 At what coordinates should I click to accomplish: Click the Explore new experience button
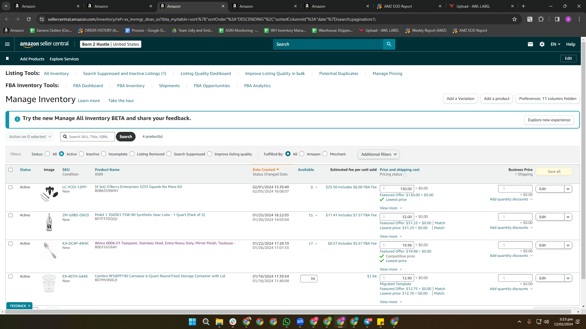(549, 120)
